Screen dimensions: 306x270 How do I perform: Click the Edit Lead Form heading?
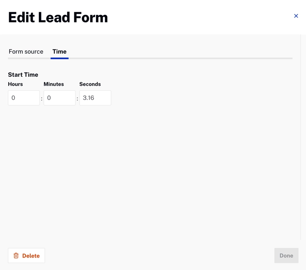pyautogui.click(x=58, y=18)
